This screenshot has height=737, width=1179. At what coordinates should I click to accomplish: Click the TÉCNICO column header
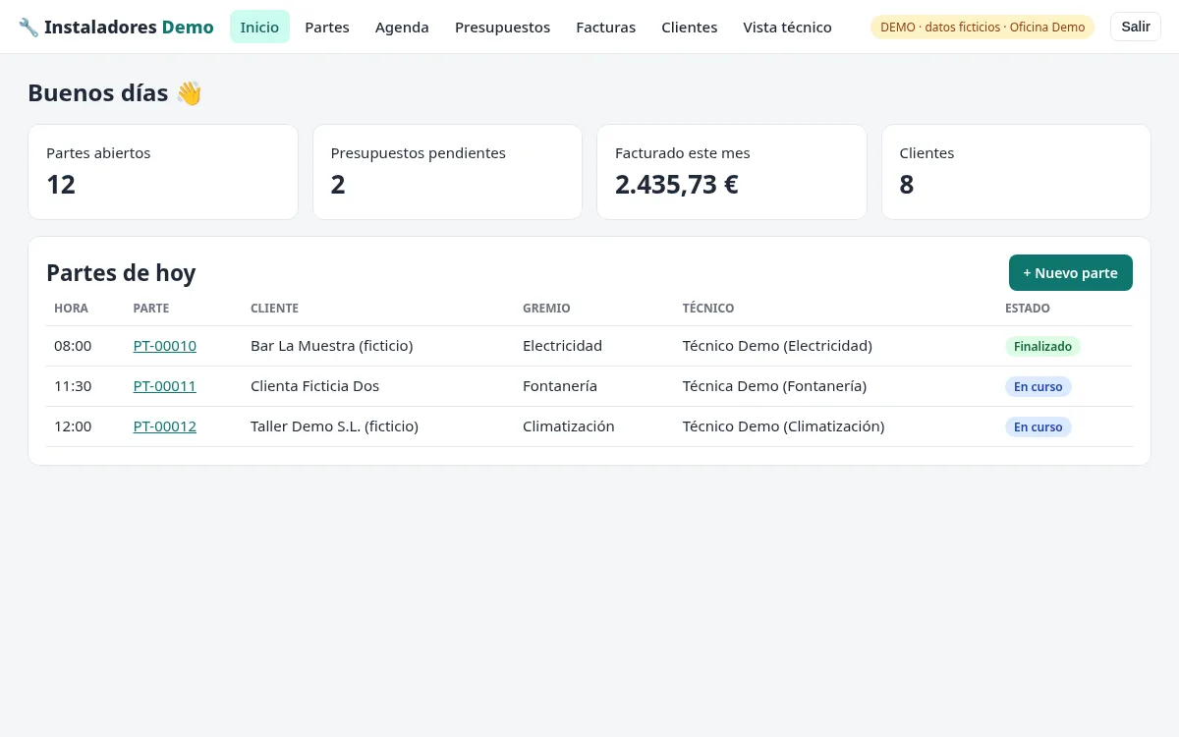point(708,309)
